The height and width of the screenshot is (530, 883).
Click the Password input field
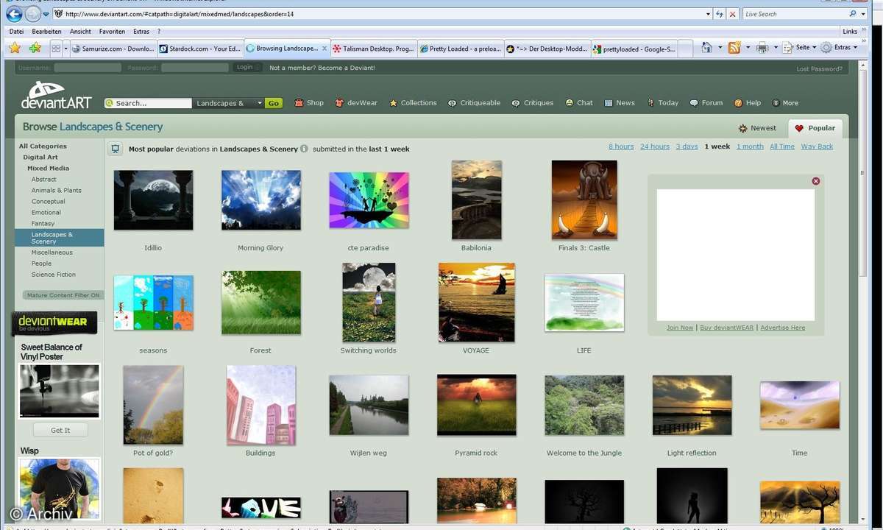click(195, 68)
